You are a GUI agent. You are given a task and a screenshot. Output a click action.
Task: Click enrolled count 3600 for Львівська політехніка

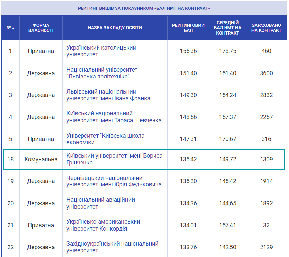click(266, 73)
